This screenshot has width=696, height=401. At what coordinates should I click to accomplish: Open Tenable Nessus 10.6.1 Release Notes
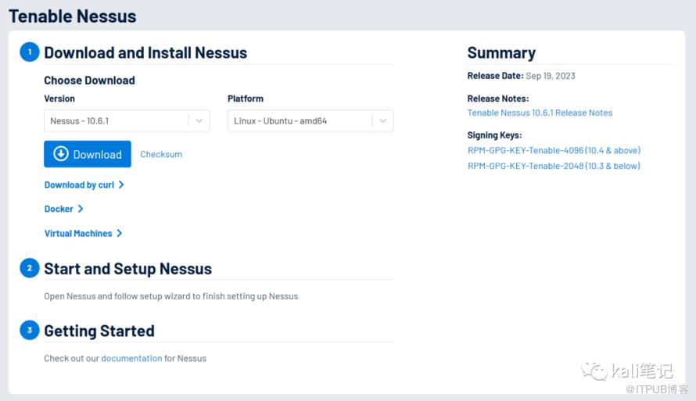pos(540,113)
